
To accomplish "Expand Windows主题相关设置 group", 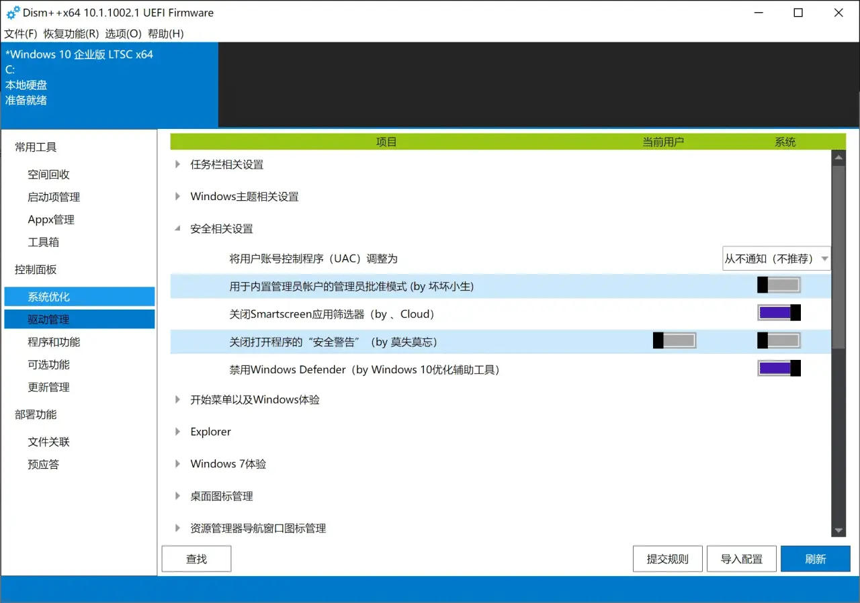I will pos(178,197).
